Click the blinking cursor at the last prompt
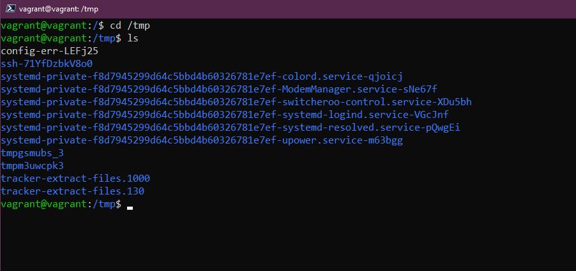Screen dimensions: 576x271 tap(130, 206)
